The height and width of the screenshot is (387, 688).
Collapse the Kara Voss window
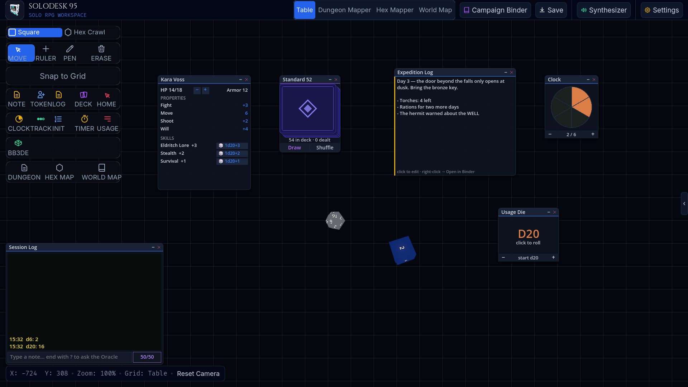pyautogui.click(x=240, y=80)
